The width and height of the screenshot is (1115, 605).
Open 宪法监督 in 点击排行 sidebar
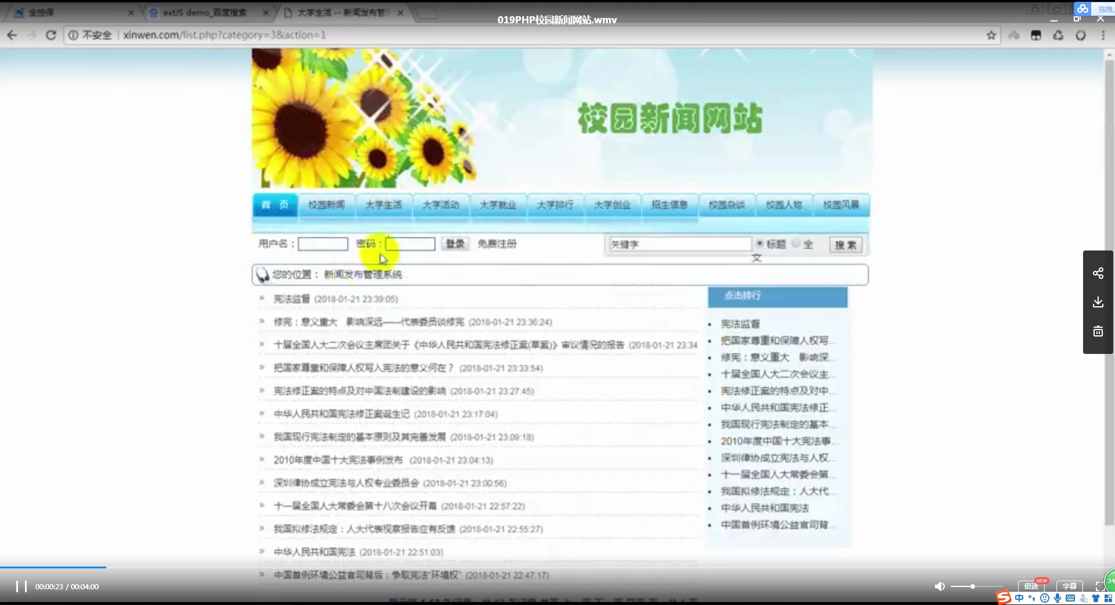(x=740, y=324)
